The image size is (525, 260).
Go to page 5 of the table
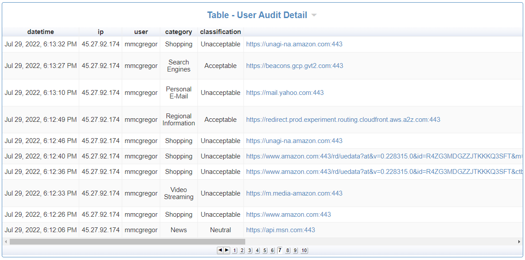tap(265, 250)
